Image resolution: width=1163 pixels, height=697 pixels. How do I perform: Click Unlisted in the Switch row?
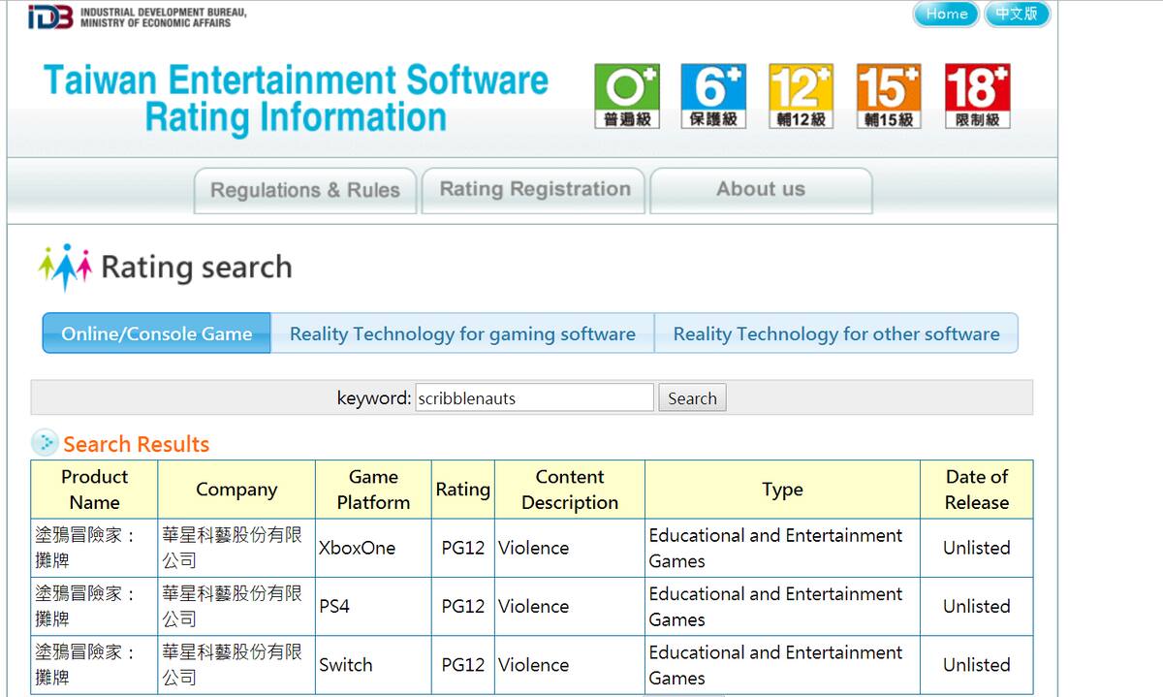(x=977, y=665)
